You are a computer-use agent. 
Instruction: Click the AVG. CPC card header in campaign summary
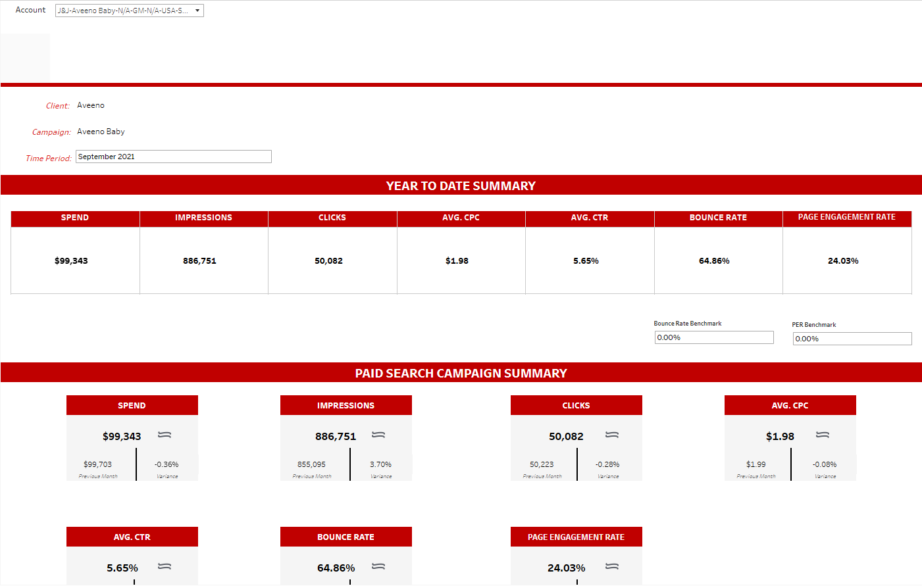[790, 406]
